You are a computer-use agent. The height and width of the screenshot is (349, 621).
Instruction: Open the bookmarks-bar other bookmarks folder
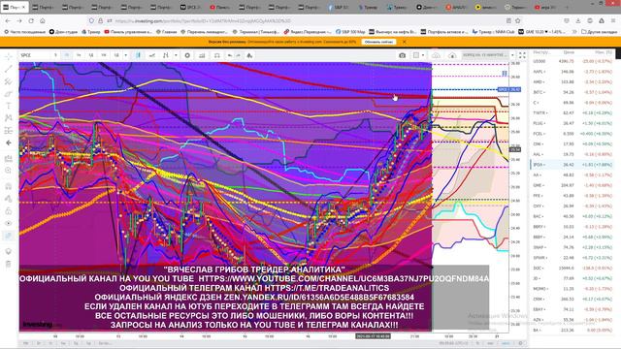(x=600, y=32)
